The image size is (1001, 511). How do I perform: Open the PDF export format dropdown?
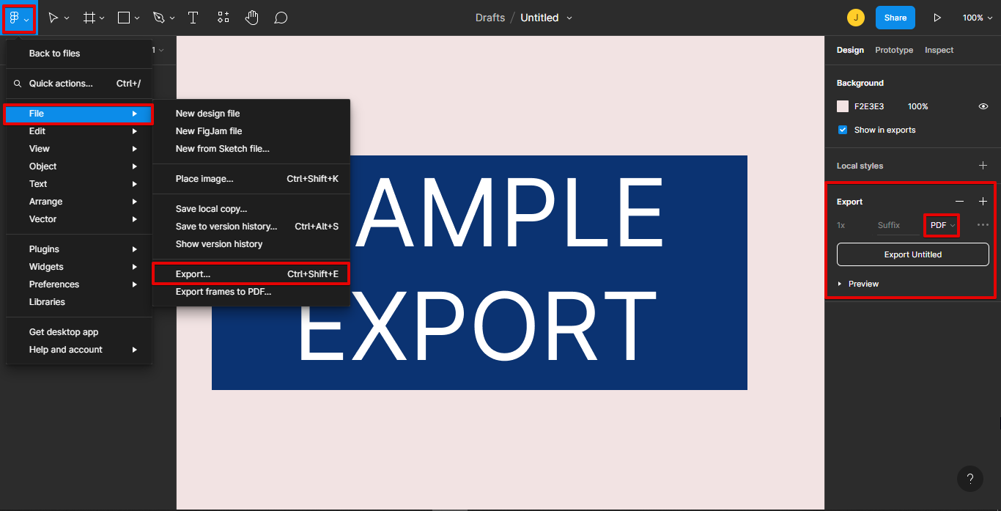click(942, 225)
